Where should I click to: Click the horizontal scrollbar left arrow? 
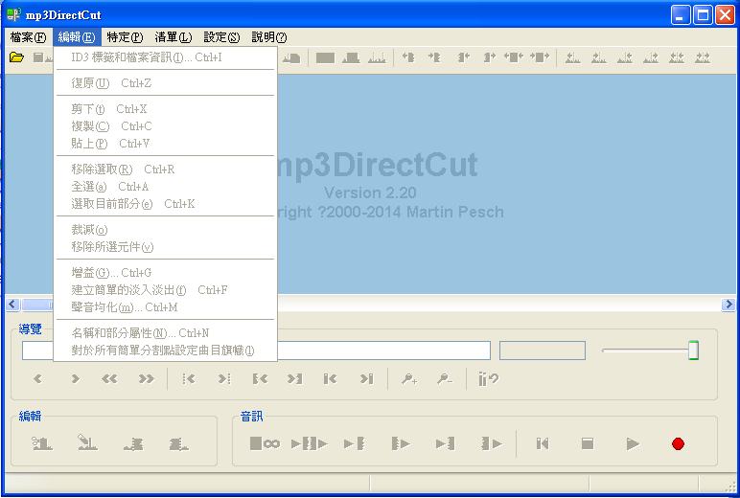(x=12, y=305)
